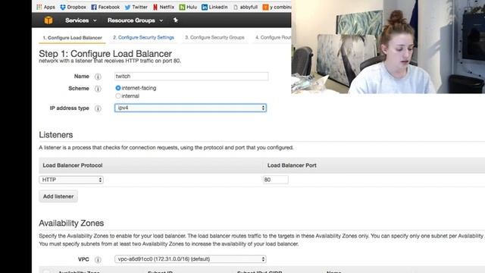The image size is (485, 273).
Task: Go to the Configure Security Settings step
Action: pyautogui.click(x=143, y=37)
